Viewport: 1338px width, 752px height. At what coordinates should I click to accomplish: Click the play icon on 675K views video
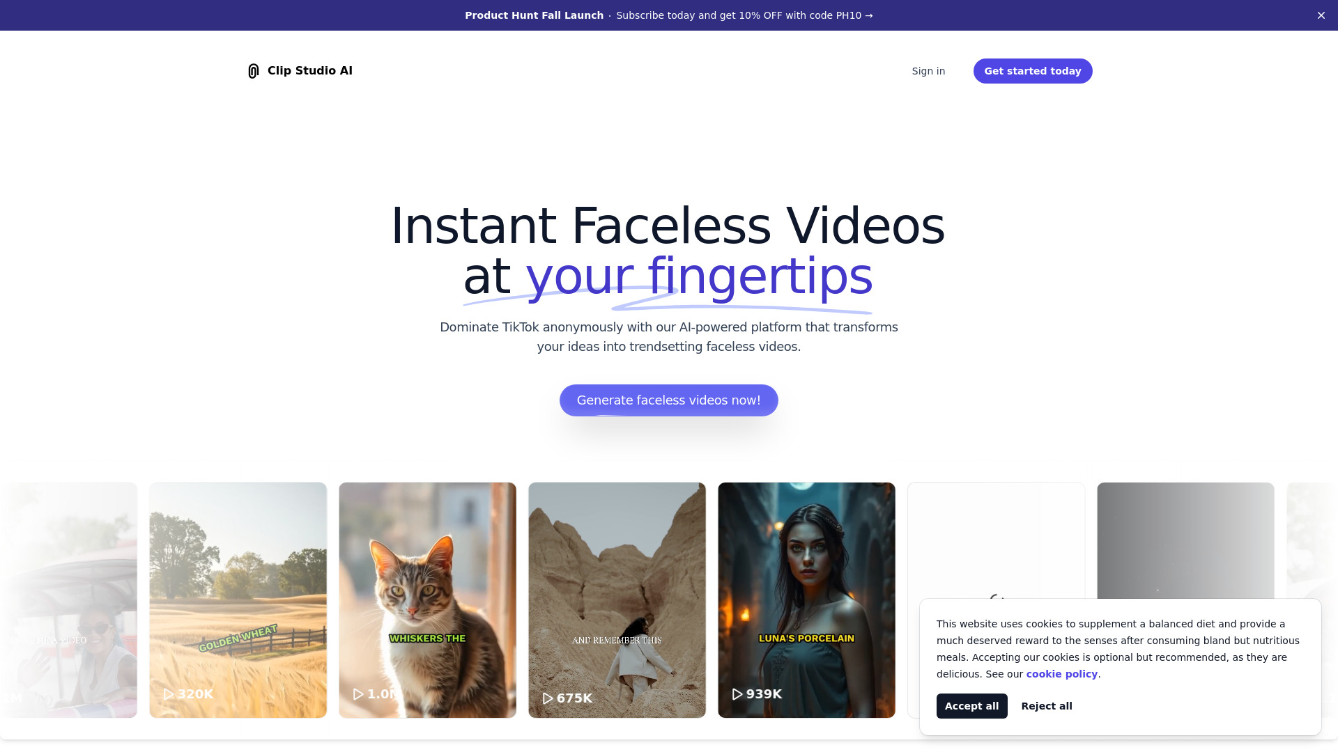pyautogui.click(x=547, y=698)
